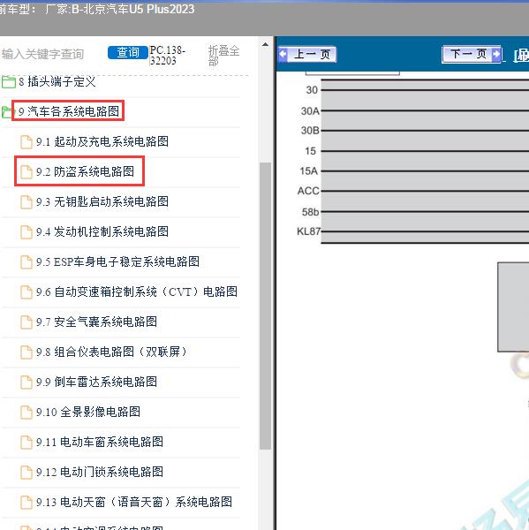Click the KL87 power rail label
Image resolution: width=529 pixels, height=530 pixels.
pos(308,231)
